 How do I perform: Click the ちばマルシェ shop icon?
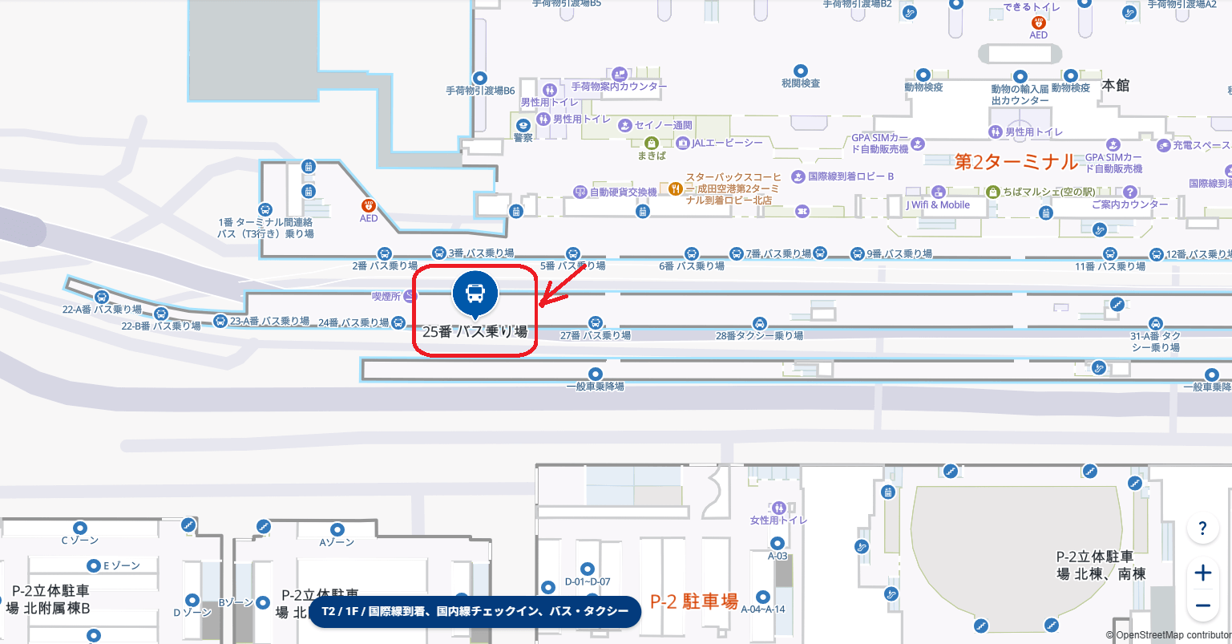993,192
